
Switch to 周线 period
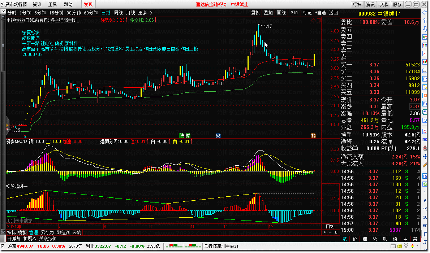pos(118,13)
